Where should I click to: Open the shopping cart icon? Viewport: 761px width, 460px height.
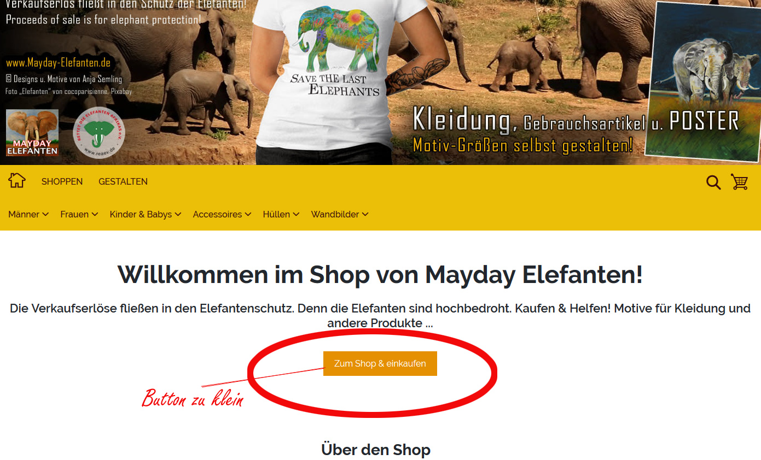(740, 182)
